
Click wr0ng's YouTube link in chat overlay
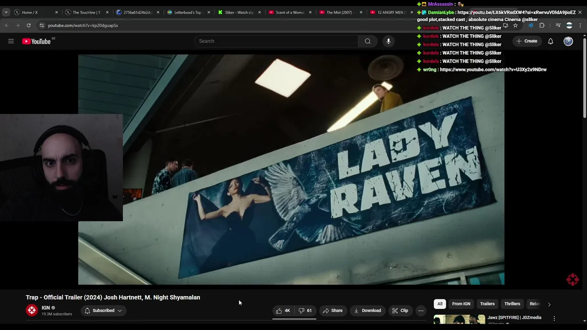point(493,70)
